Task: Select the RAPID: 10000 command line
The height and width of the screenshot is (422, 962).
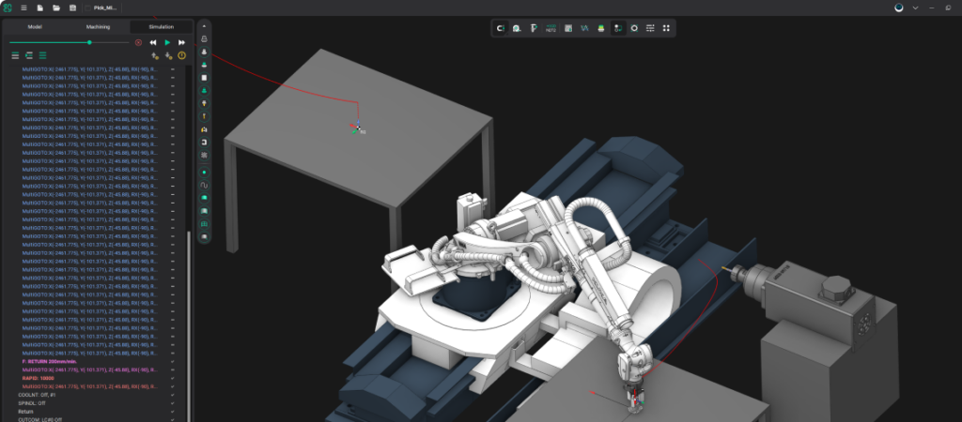Action: (x=36, y=378)
